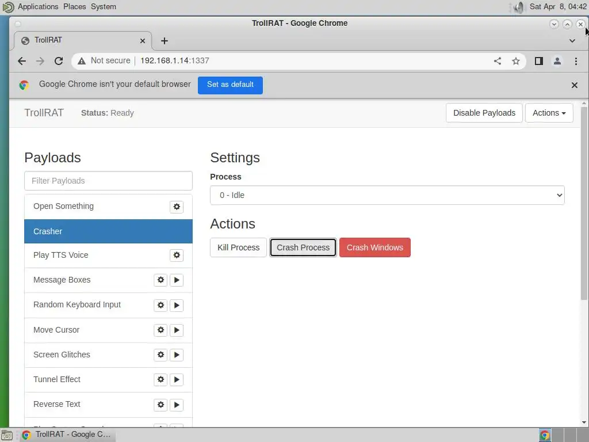Image resolution: width=589 pixels, height=442 pixels.
Task: Run Reverse Text payload play button
Action: pyautogui.click(x=177, y=405)
